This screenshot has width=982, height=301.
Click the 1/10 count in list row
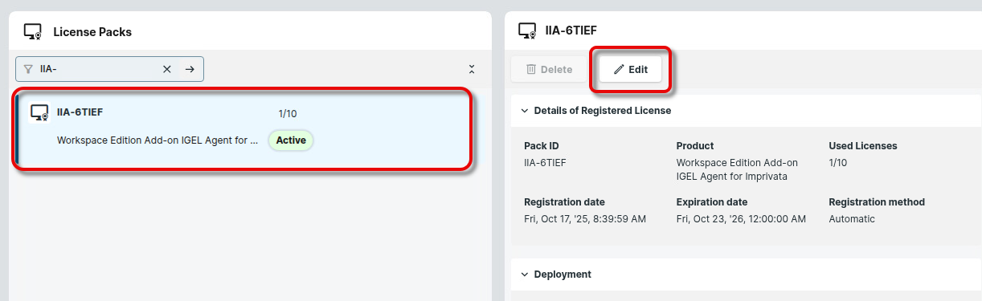(x=288, y=114)
